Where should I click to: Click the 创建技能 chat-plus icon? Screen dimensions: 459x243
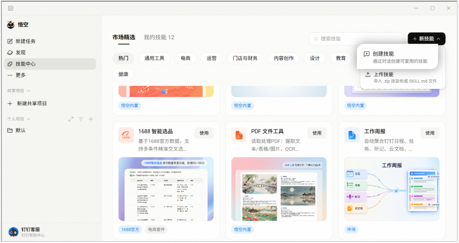click(x=367, y=54)
